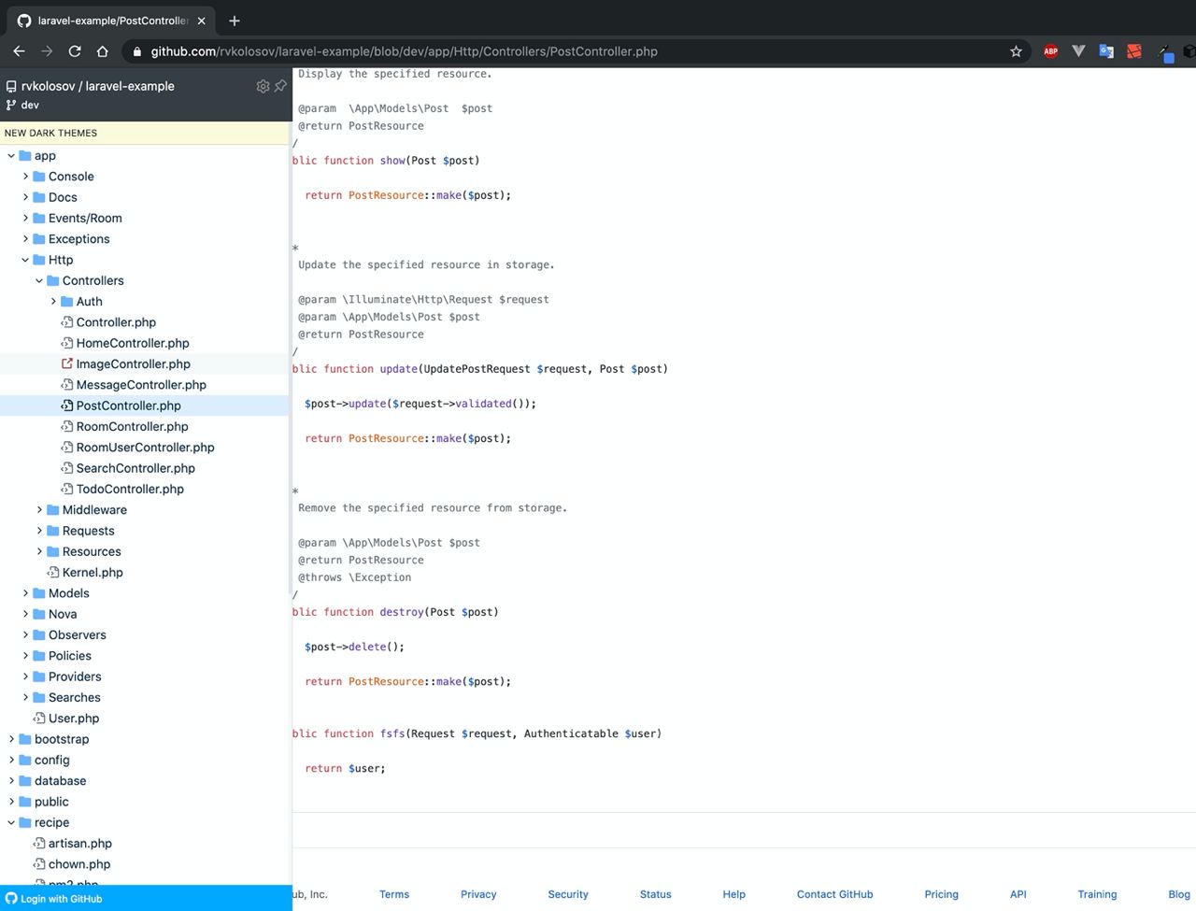
Task: Bookmark this page with the star icon
Action: (1017, 51)
